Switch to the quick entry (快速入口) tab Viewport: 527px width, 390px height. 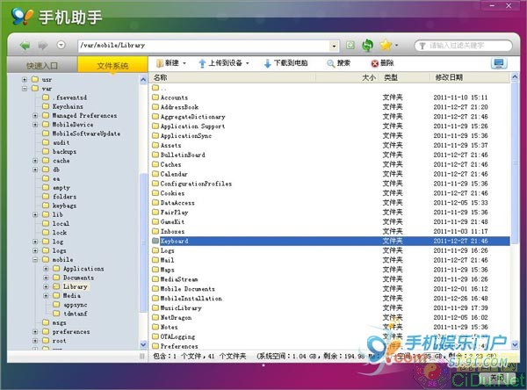tap(42, 65)
